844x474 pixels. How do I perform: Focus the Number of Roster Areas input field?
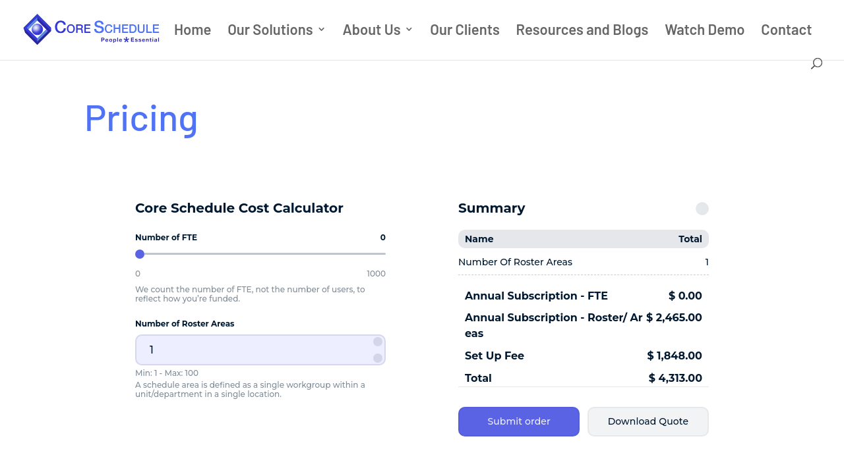(x=254, y=350)
